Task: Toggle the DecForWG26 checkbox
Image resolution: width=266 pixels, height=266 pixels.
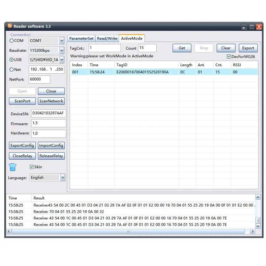Action: pyautogui.click(x=229, y=57)
